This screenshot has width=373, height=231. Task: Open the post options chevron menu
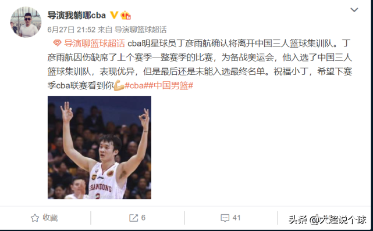tap(354, 10)
